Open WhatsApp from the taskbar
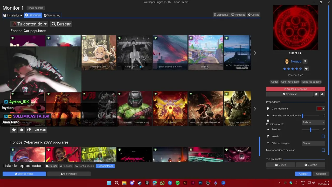The height and width of the screenshot is (187, 332). [x=162, y=183]
